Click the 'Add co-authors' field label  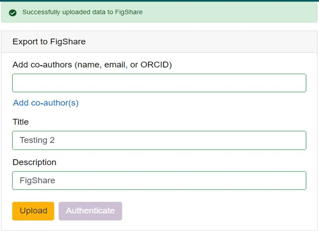point(92,65)
